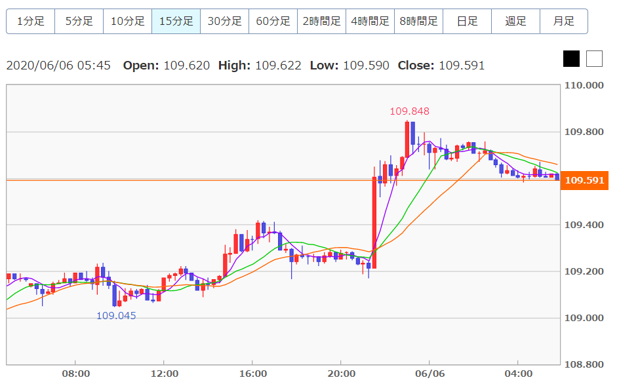Click the 110.000 price axis label
The width and height of the screenshot is (619, 386).
coord(584,85)
